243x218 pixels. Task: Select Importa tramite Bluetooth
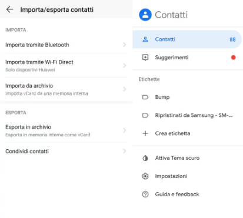[66, 45]
